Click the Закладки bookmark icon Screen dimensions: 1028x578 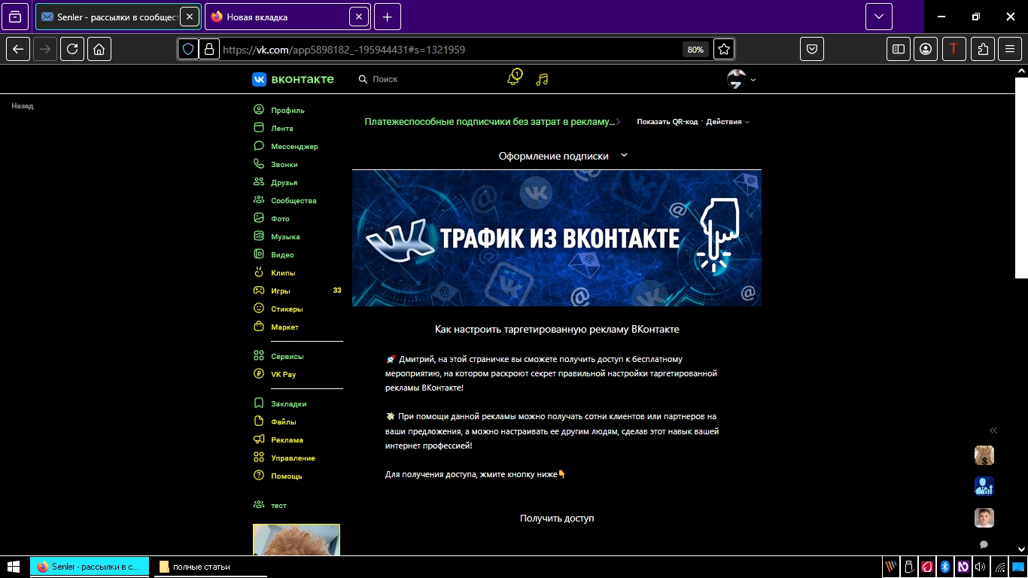pyautogui.click(x=259, y=403)
